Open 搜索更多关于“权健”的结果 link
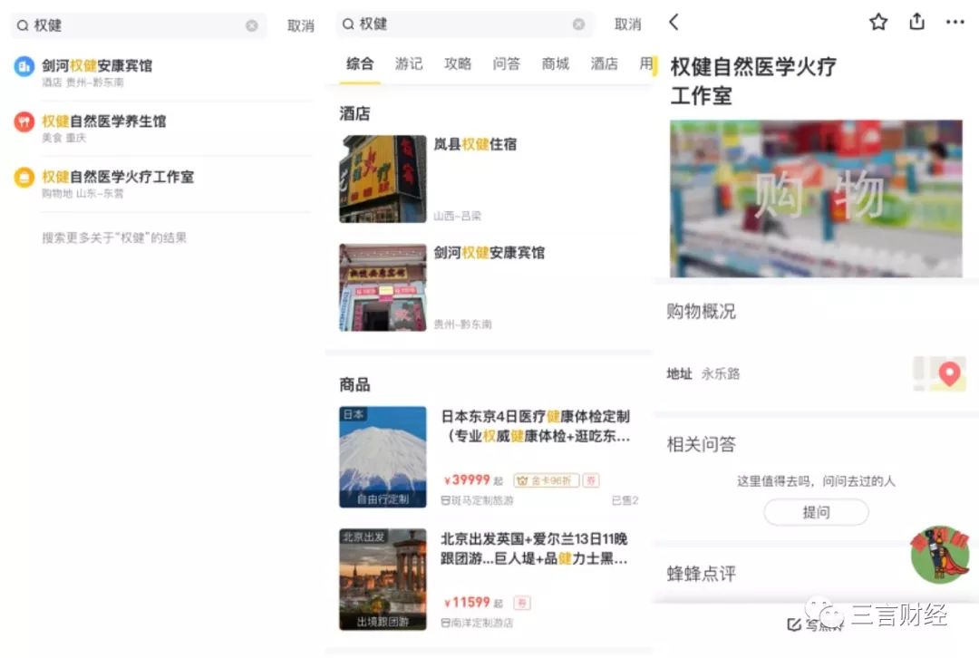979x658 pixels. click(114, 237)
